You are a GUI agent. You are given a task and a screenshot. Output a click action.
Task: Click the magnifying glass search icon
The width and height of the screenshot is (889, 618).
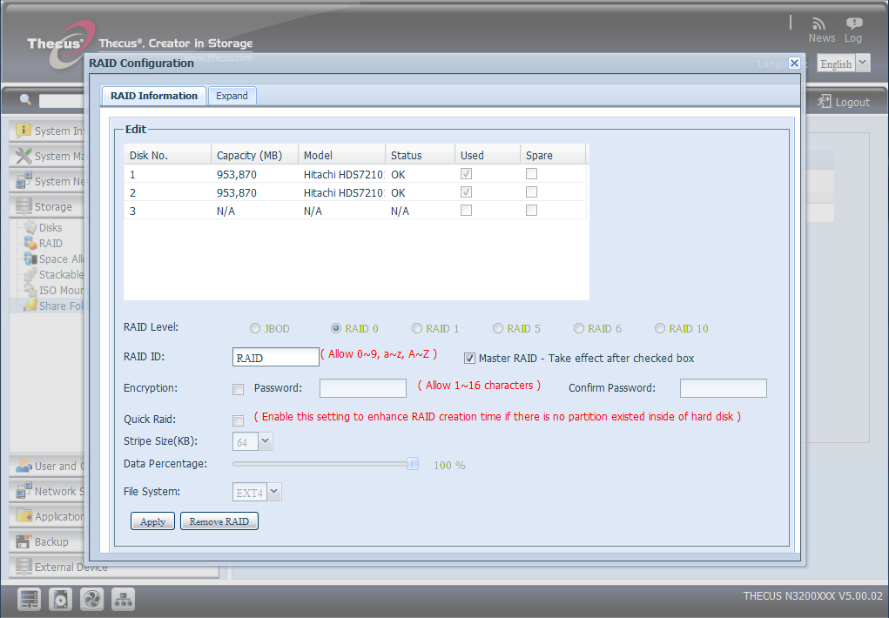[25, 100]
